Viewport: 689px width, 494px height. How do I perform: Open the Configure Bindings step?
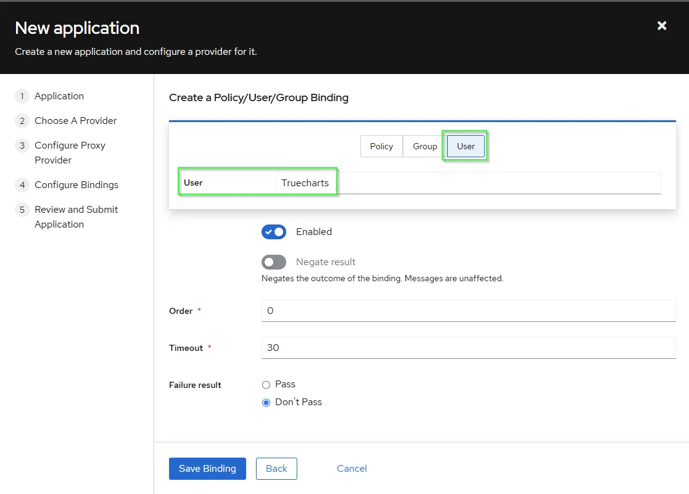click(76, 185)
